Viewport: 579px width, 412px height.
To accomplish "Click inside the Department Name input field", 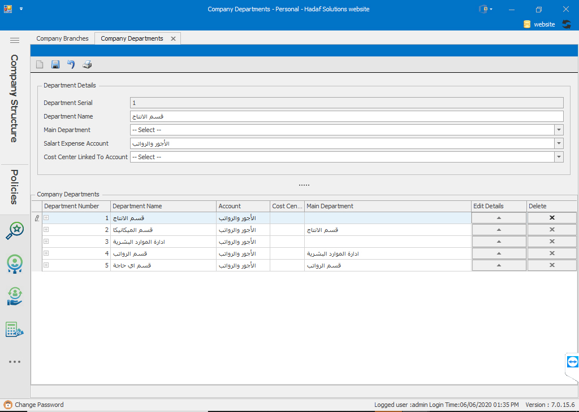I will (x=345, y=116).
